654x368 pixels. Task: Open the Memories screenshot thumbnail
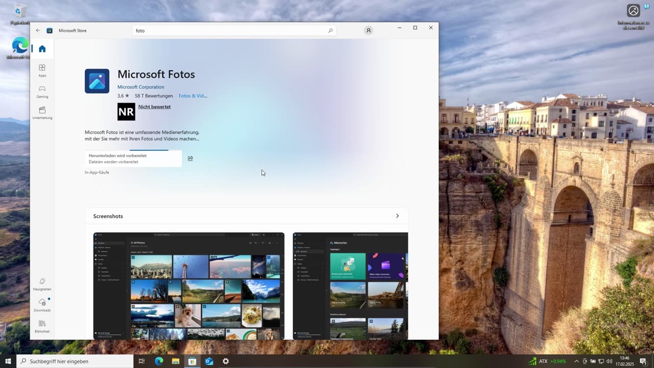pyautogui.click(x=351, y=286)
